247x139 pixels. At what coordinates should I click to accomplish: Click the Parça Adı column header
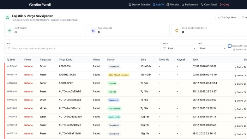[45, 60]
